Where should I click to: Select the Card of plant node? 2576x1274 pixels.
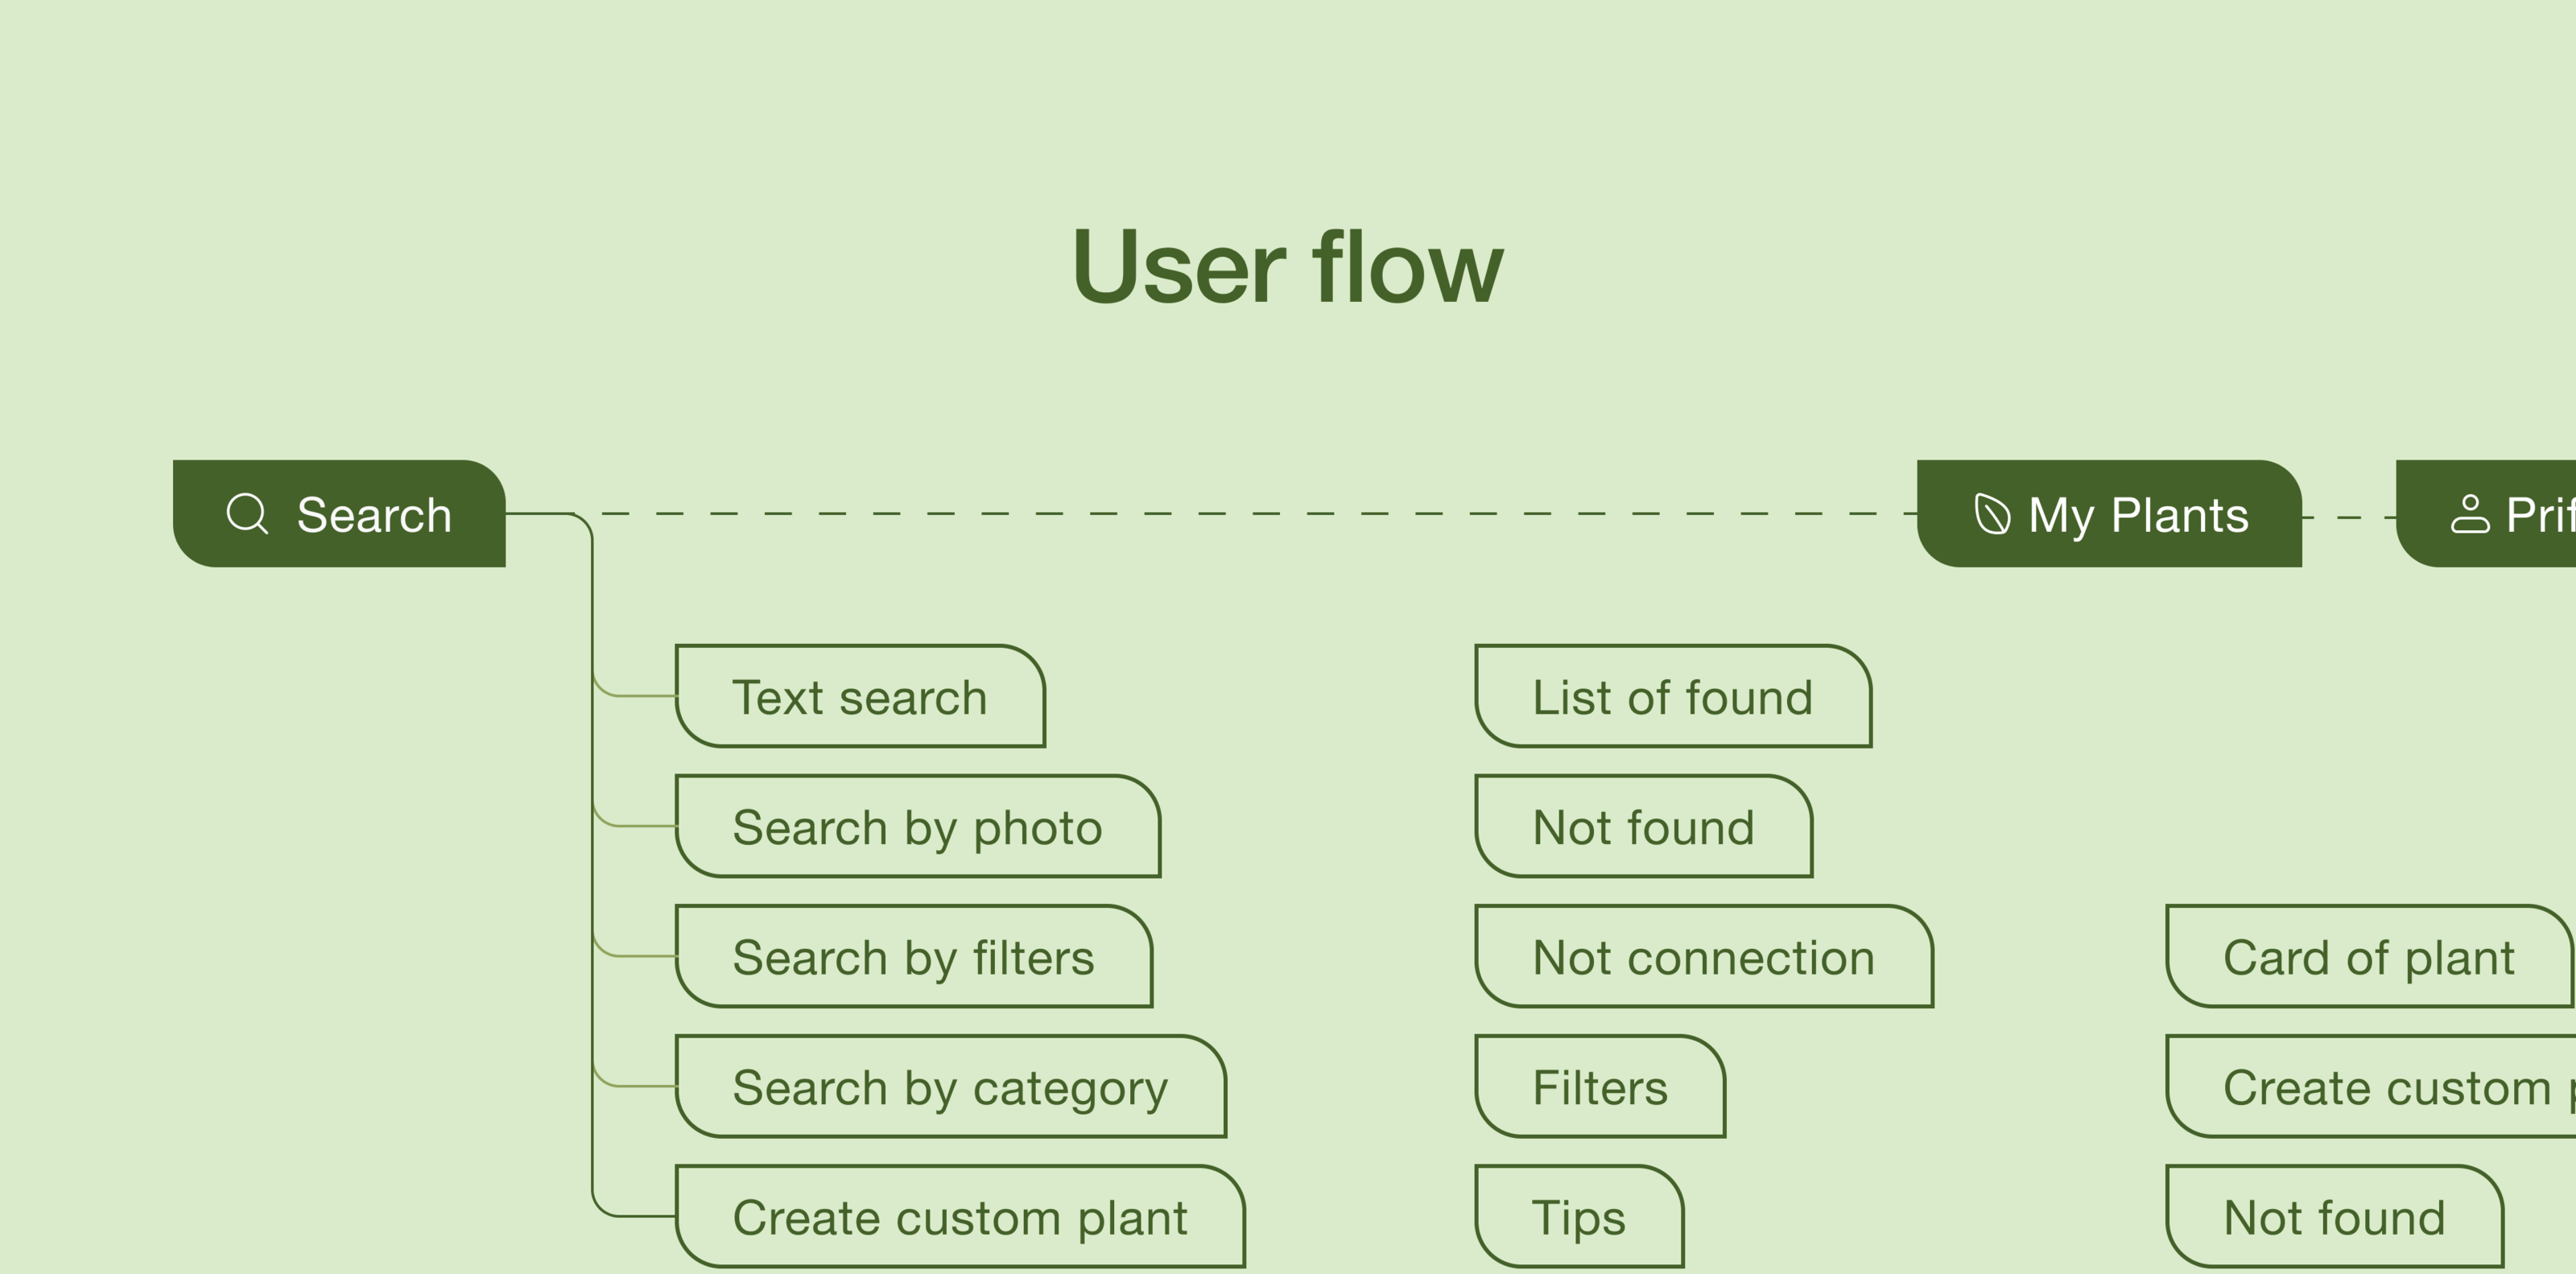point(2368,957)
